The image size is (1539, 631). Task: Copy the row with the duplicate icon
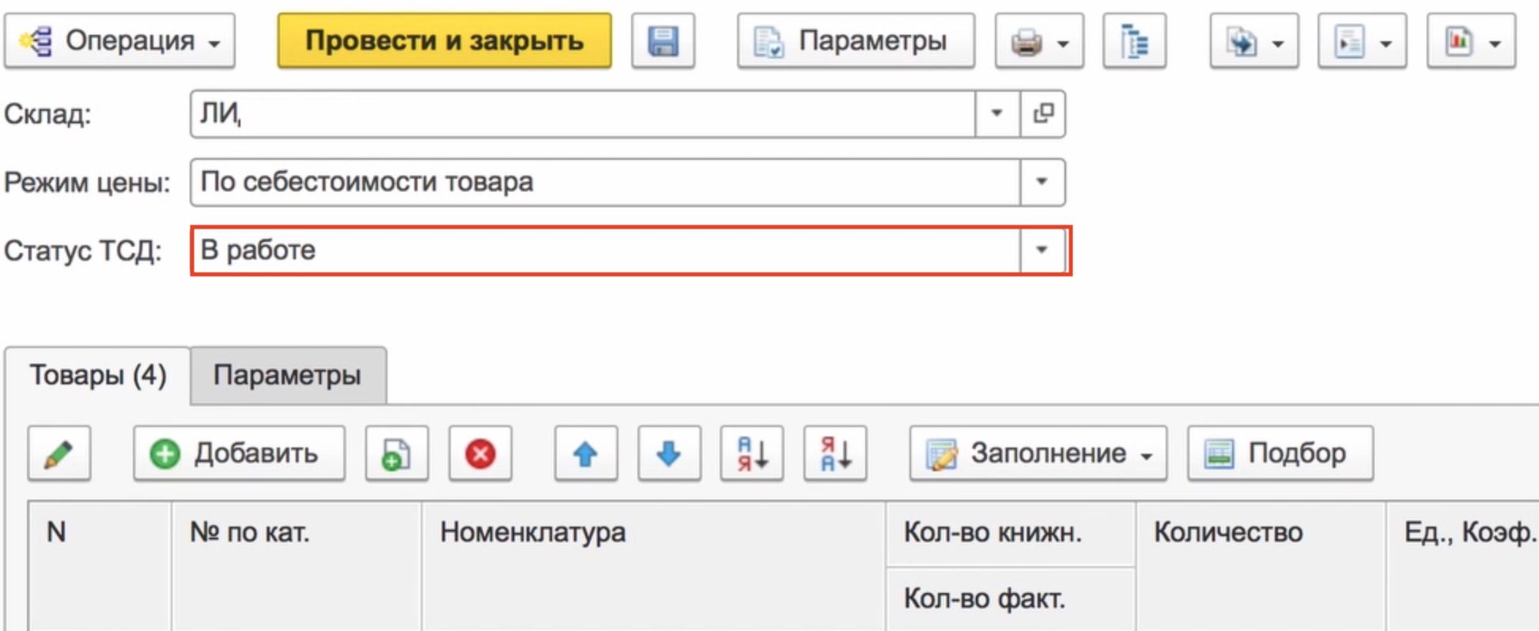click(396, 454)
